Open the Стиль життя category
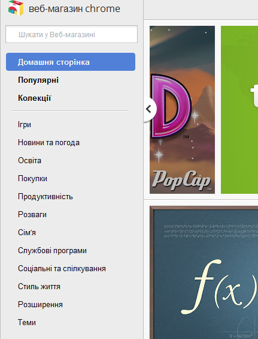258x339 pixels. pyautogui.click(x=39, y=286)
